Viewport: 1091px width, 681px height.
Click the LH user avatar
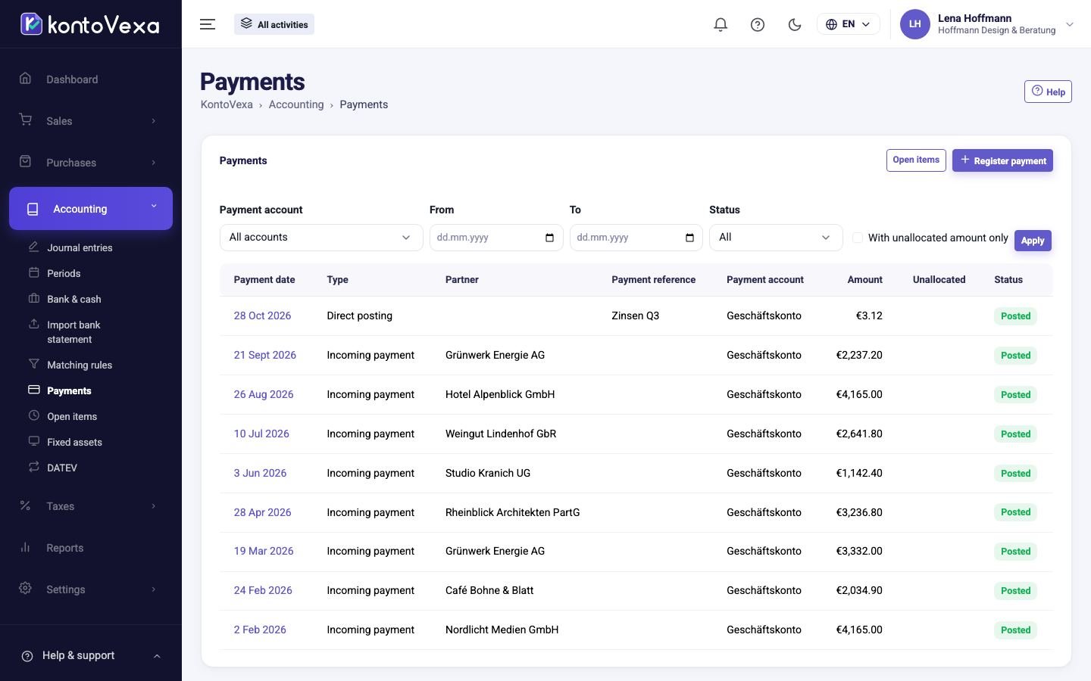(x=914, y=24)
